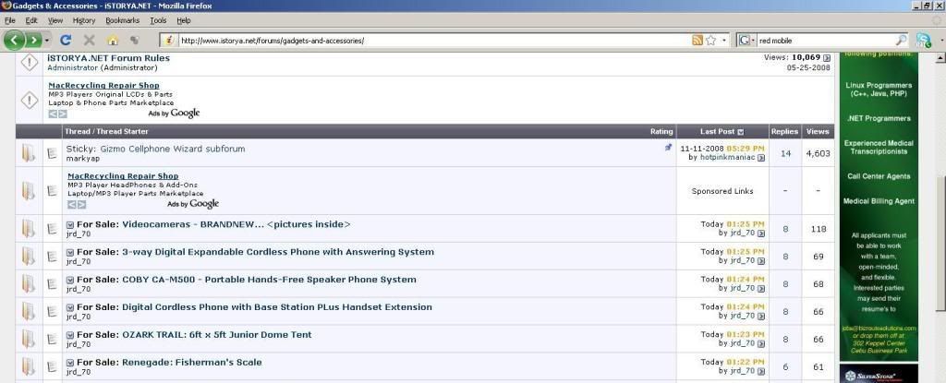Open iSTORYA.NET Forum Rules thread

(109, 58)
